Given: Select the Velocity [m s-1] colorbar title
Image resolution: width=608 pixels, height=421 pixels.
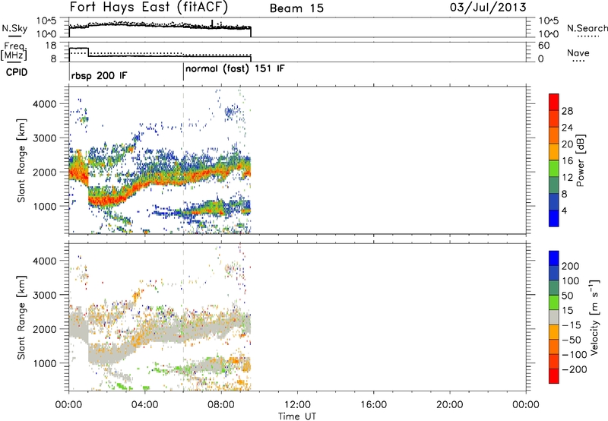Looking at the screenshot, I should 594,317.
